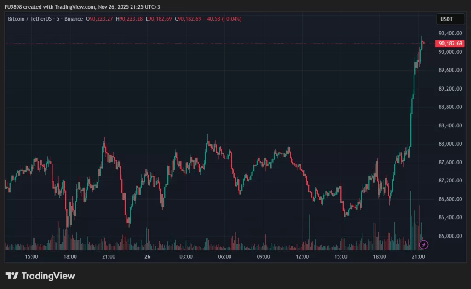Click the 12:00 time axis label

pos(302,256)
